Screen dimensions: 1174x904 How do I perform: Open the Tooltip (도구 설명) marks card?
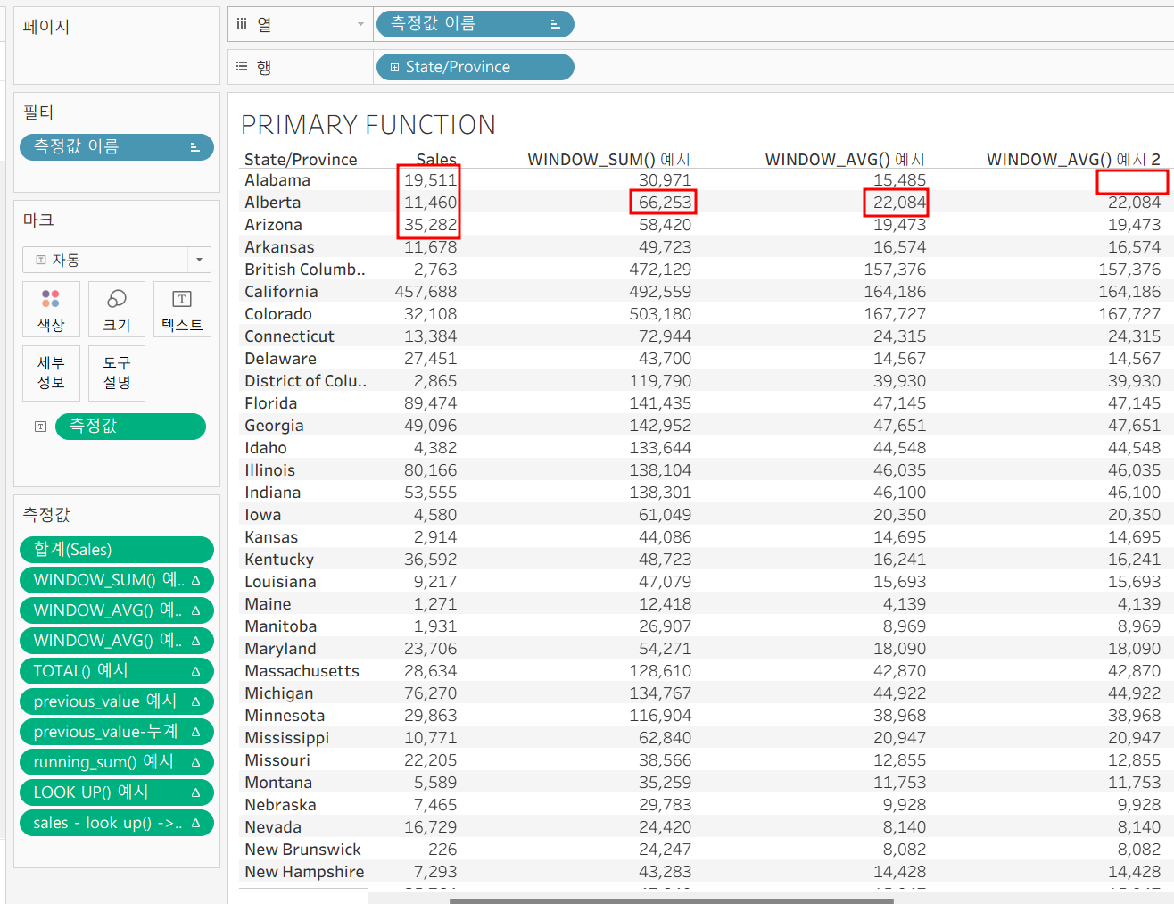pyautogui.click(x=116, y=373)
